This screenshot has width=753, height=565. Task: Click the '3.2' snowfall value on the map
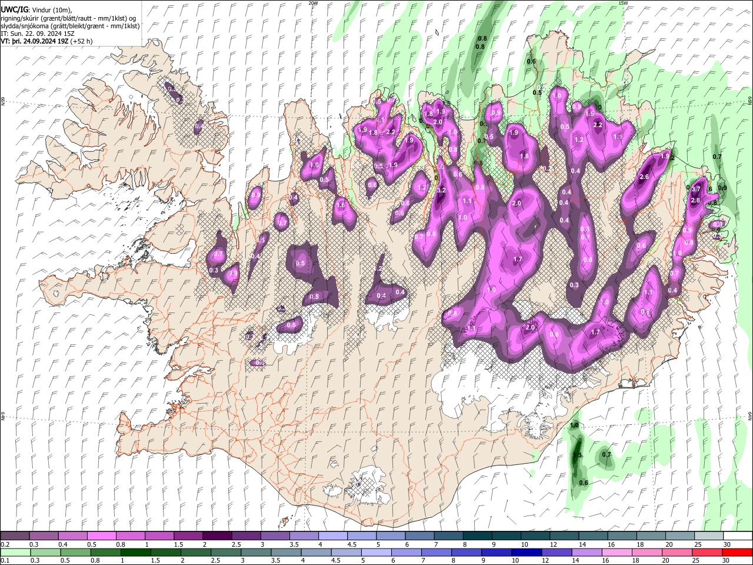point(442,191)
